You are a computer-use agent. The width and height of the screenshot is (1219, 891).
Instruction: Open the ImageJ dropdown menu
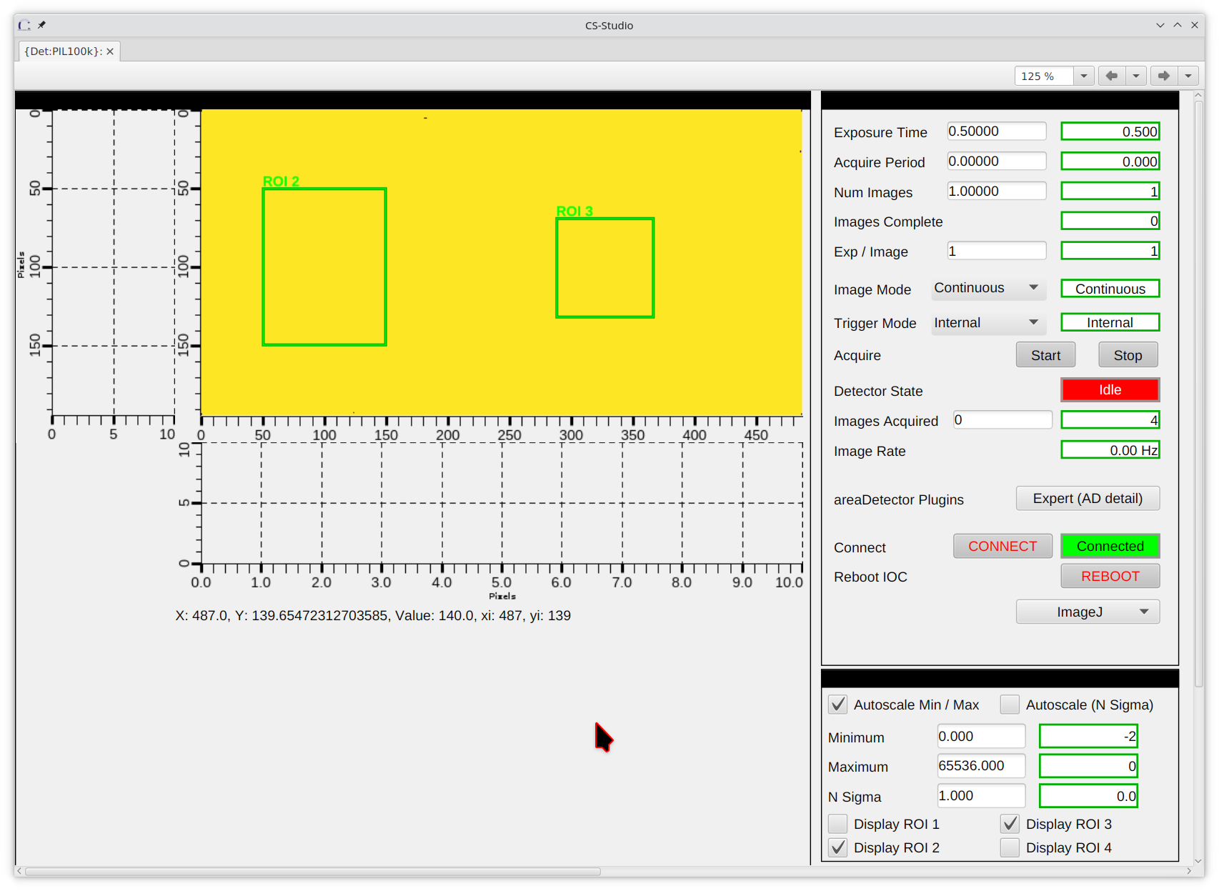click(x=1088, y=612)
